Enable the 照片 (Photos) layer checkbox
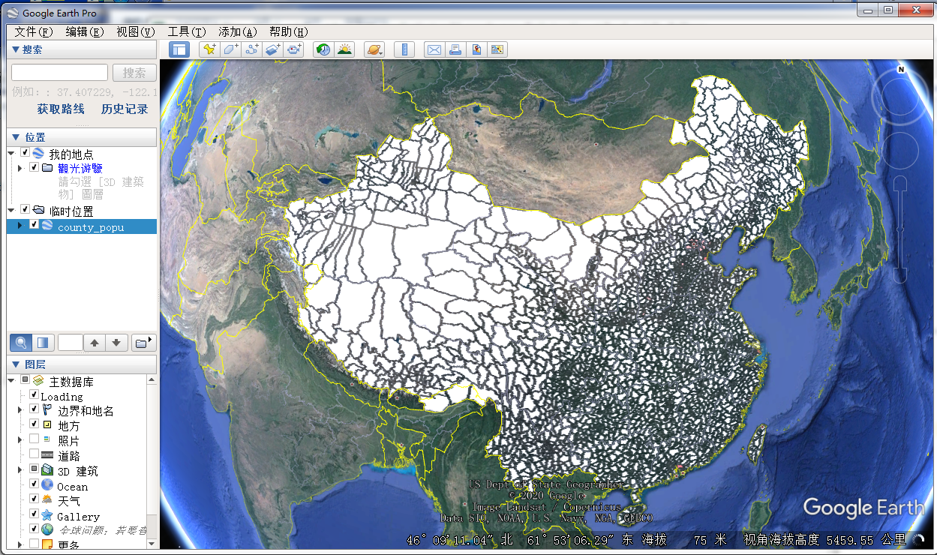This screenshot has width=937, height=555. pyautogui.click(x=34, y=439)
